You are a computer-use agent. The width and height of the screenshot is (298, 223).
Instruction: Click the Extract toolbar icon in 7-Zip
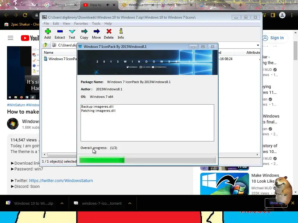[60, 34]
